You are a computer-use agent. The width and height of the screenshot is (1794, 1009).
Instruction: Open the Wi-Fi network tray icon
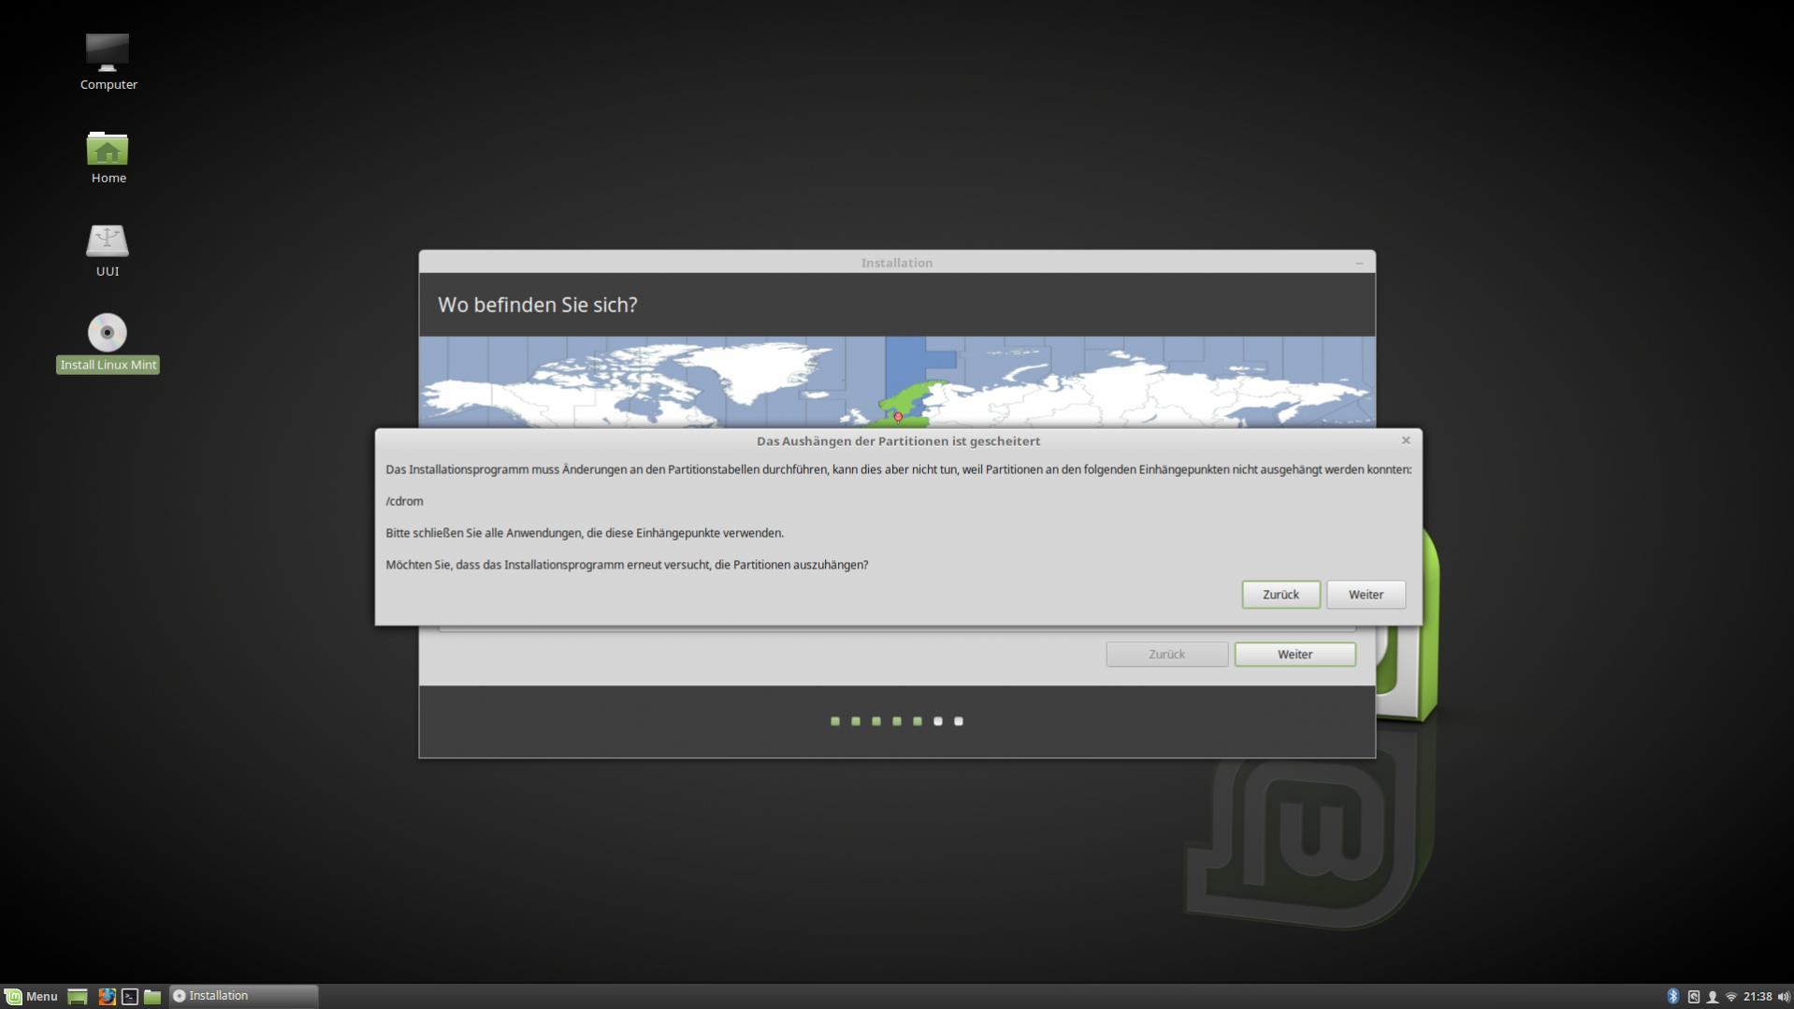click(x=1731, y=996)
